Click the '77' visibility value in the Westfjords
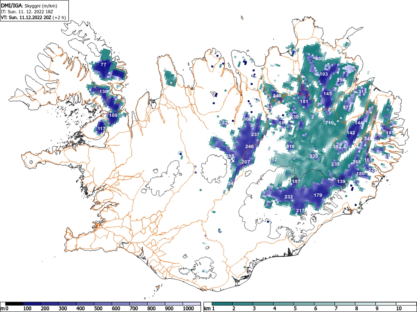 coord(103,64)
